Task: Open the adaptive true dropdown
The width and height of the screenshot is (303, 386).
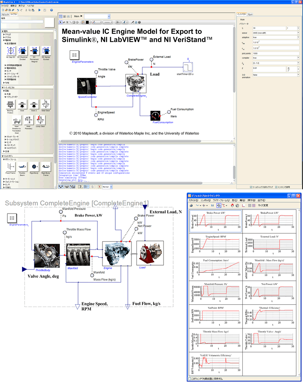Action: click(x=298, y=37)
